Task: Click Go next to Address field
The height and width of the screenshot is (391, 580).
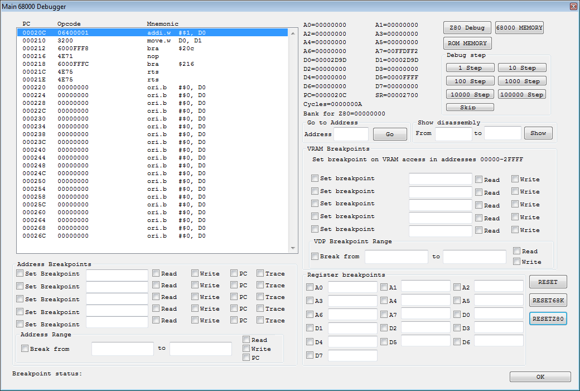Action: coord(390,134)
